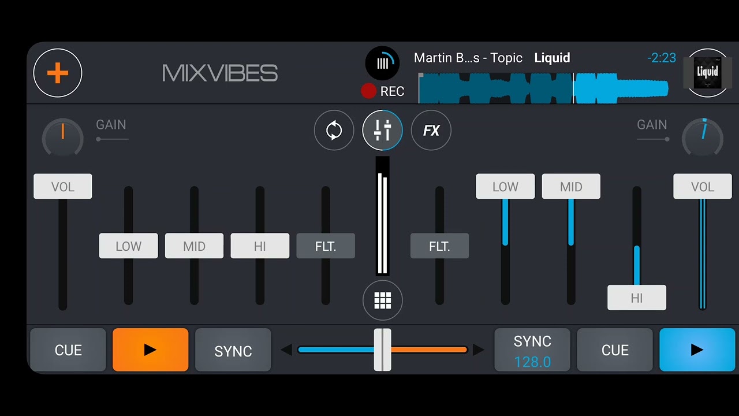Image resolution: width=739 pixels, height=416 pixels.
Task: Tap the left deck CUE button
Action: click(x=68, y=350)
